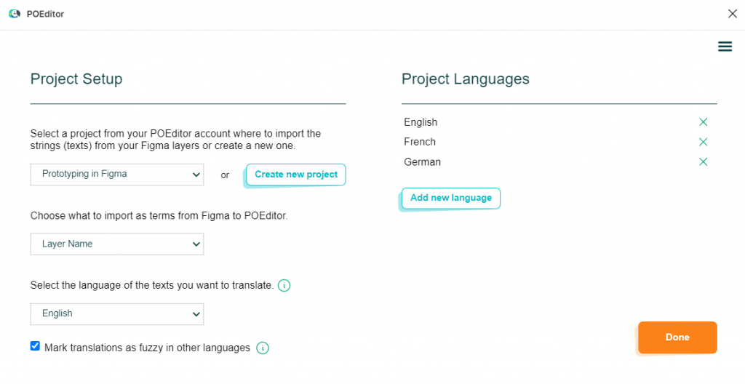Screen dimensions: 745x384
Task: Click the Mark translations as fuzzy label
Action: click(x=147, y=348)
